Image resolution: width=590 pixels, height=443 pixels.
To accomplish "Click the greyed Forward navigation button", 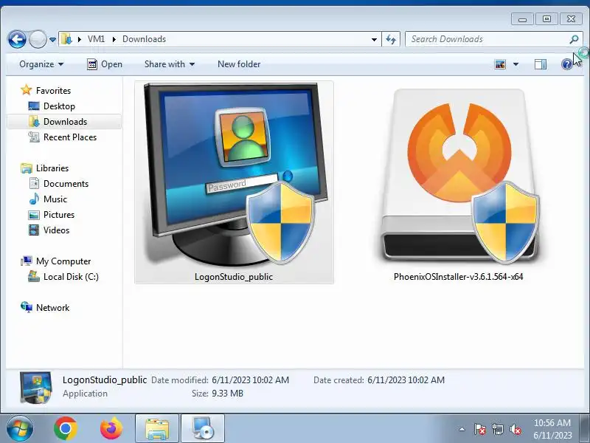I will click(x=38, y=39).
